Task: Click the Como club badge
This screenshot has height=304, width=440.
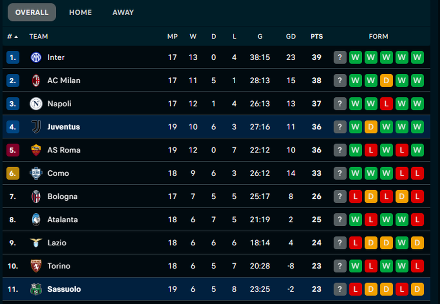Action: 36,173
